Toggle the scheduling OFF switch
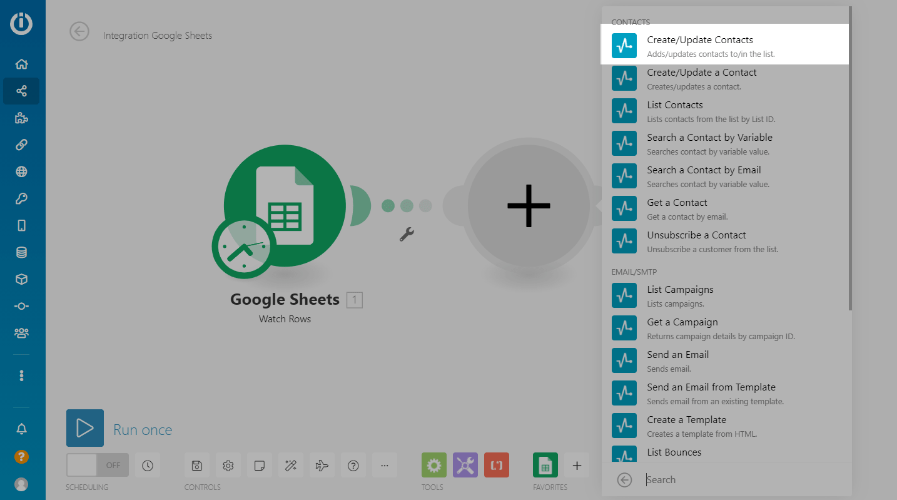Screen dimensions: 897x500 (97, 466)
